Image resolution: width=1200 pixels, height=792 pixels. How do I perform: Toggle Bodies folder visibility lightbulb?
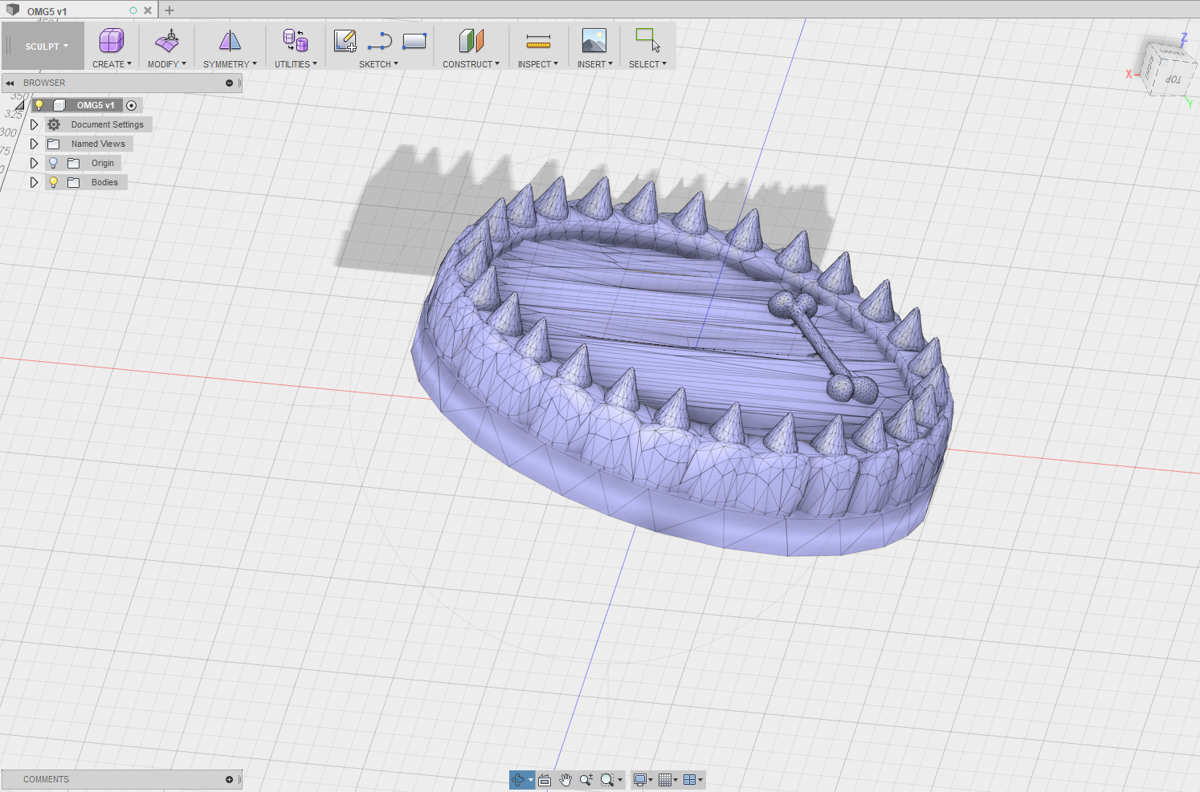coord(54,182)
